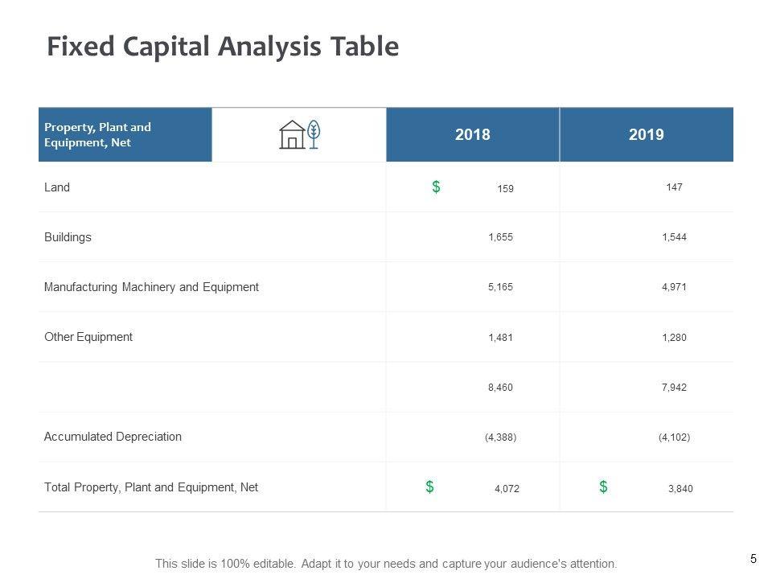The height and width of the screenshot is (579, 772).
Task: Click the dollar sign beside 4,072 total
Action: click(x=430, y=487)
